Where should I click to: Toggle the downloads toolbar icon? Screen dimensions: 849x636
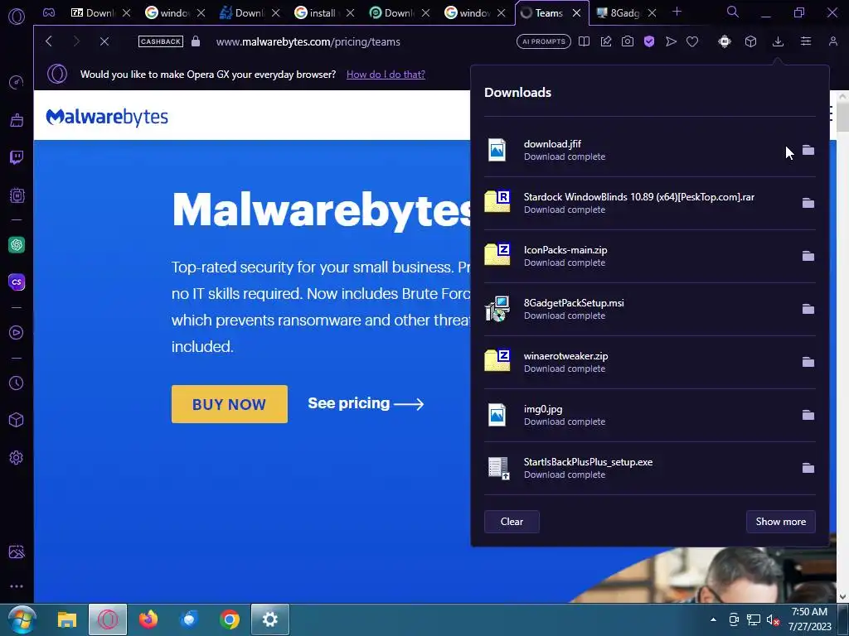coord(778,41)
